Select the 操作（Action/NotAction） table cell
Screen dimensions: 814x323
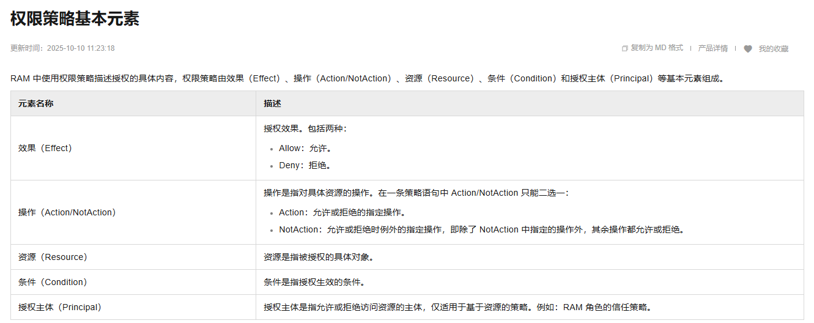pyautogui.click(x=67, y=212)
